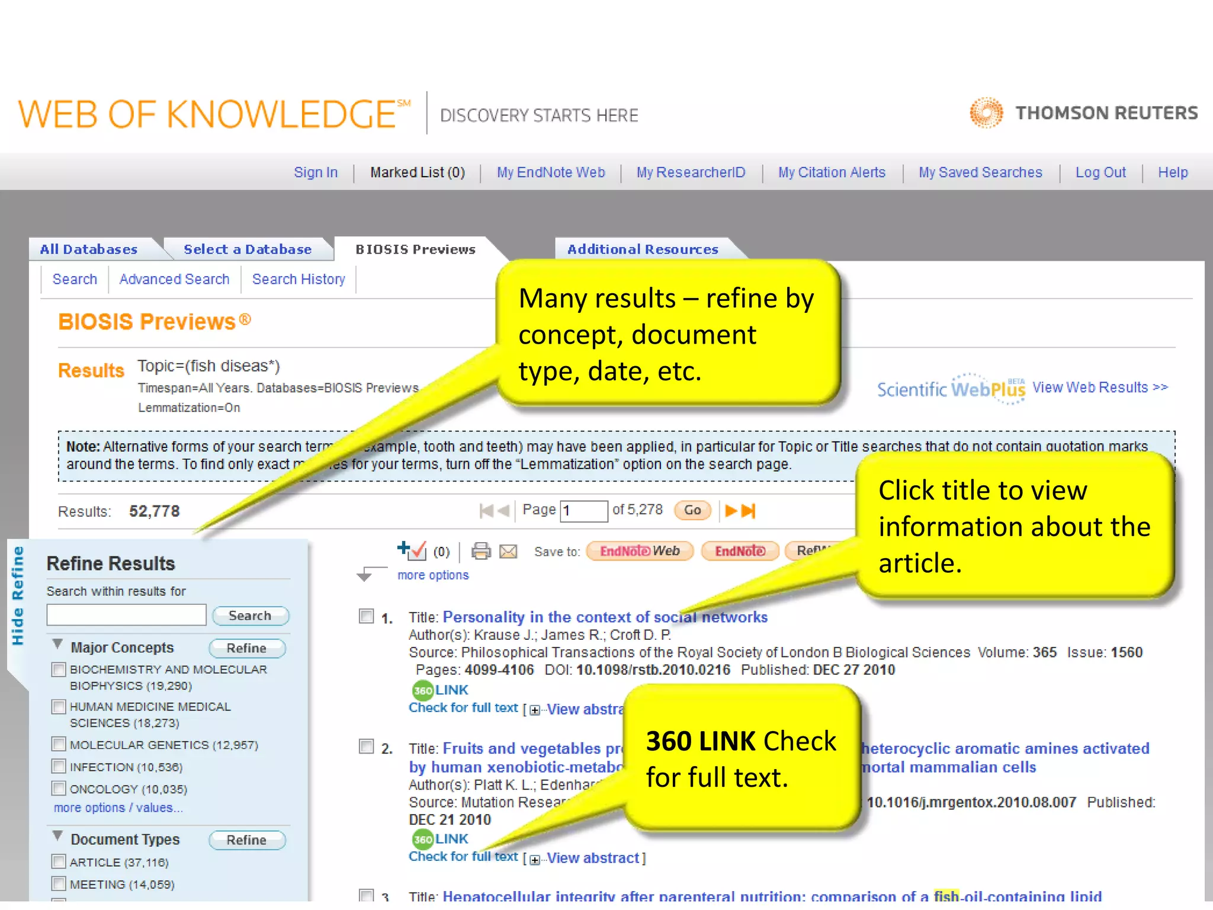Collapse the Document Types section triangle
Image resolution: width=1213 pixels, height=910 pixels.
coord(57,836)
